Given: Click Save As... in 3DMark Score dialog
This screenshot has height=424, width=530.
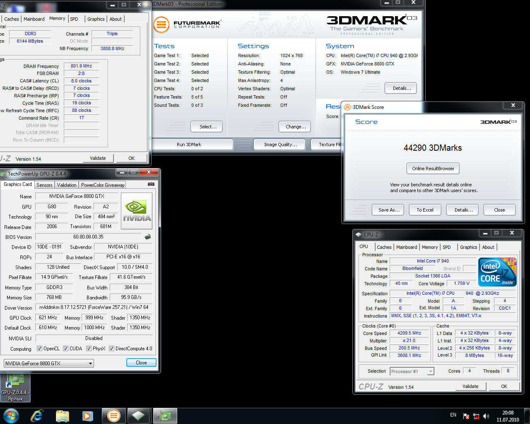Looking at the screenshot, I should (389, 210).
